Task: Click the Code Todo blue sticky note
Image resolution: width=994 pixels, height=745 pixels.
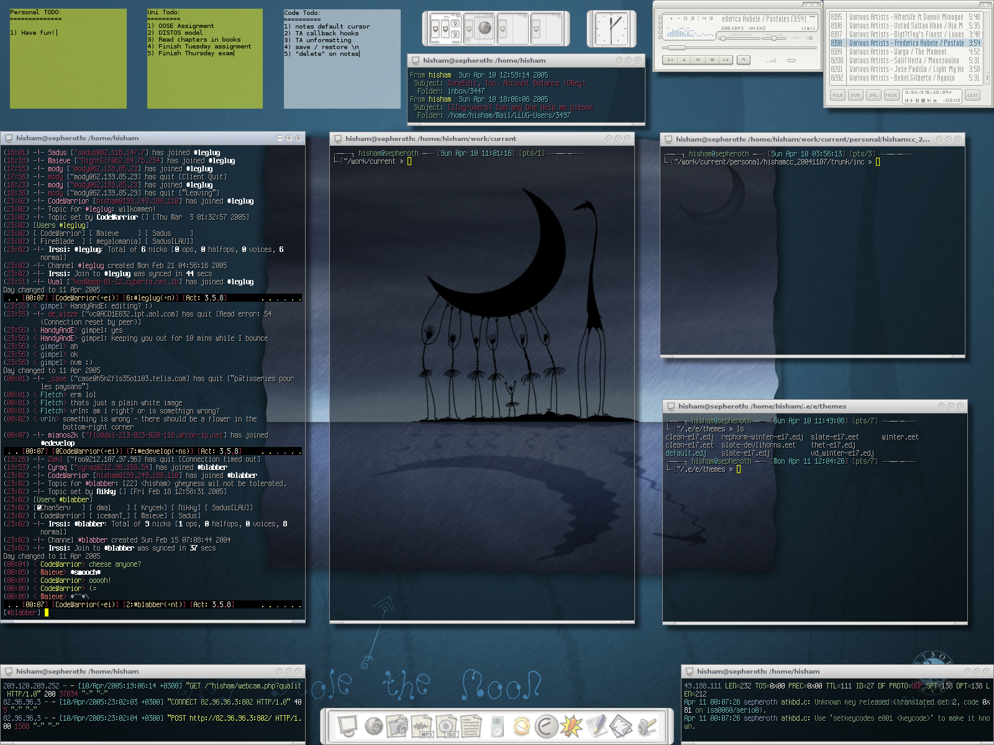Action: (342, 58)
